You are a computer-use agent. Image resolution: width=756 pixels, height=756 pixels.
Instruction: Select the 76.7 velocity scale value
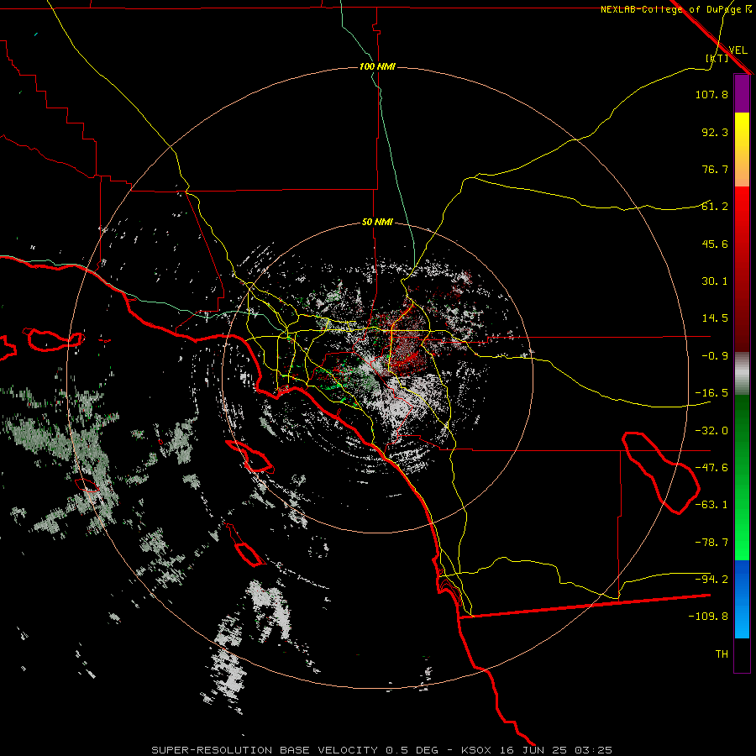pos(715,169)
